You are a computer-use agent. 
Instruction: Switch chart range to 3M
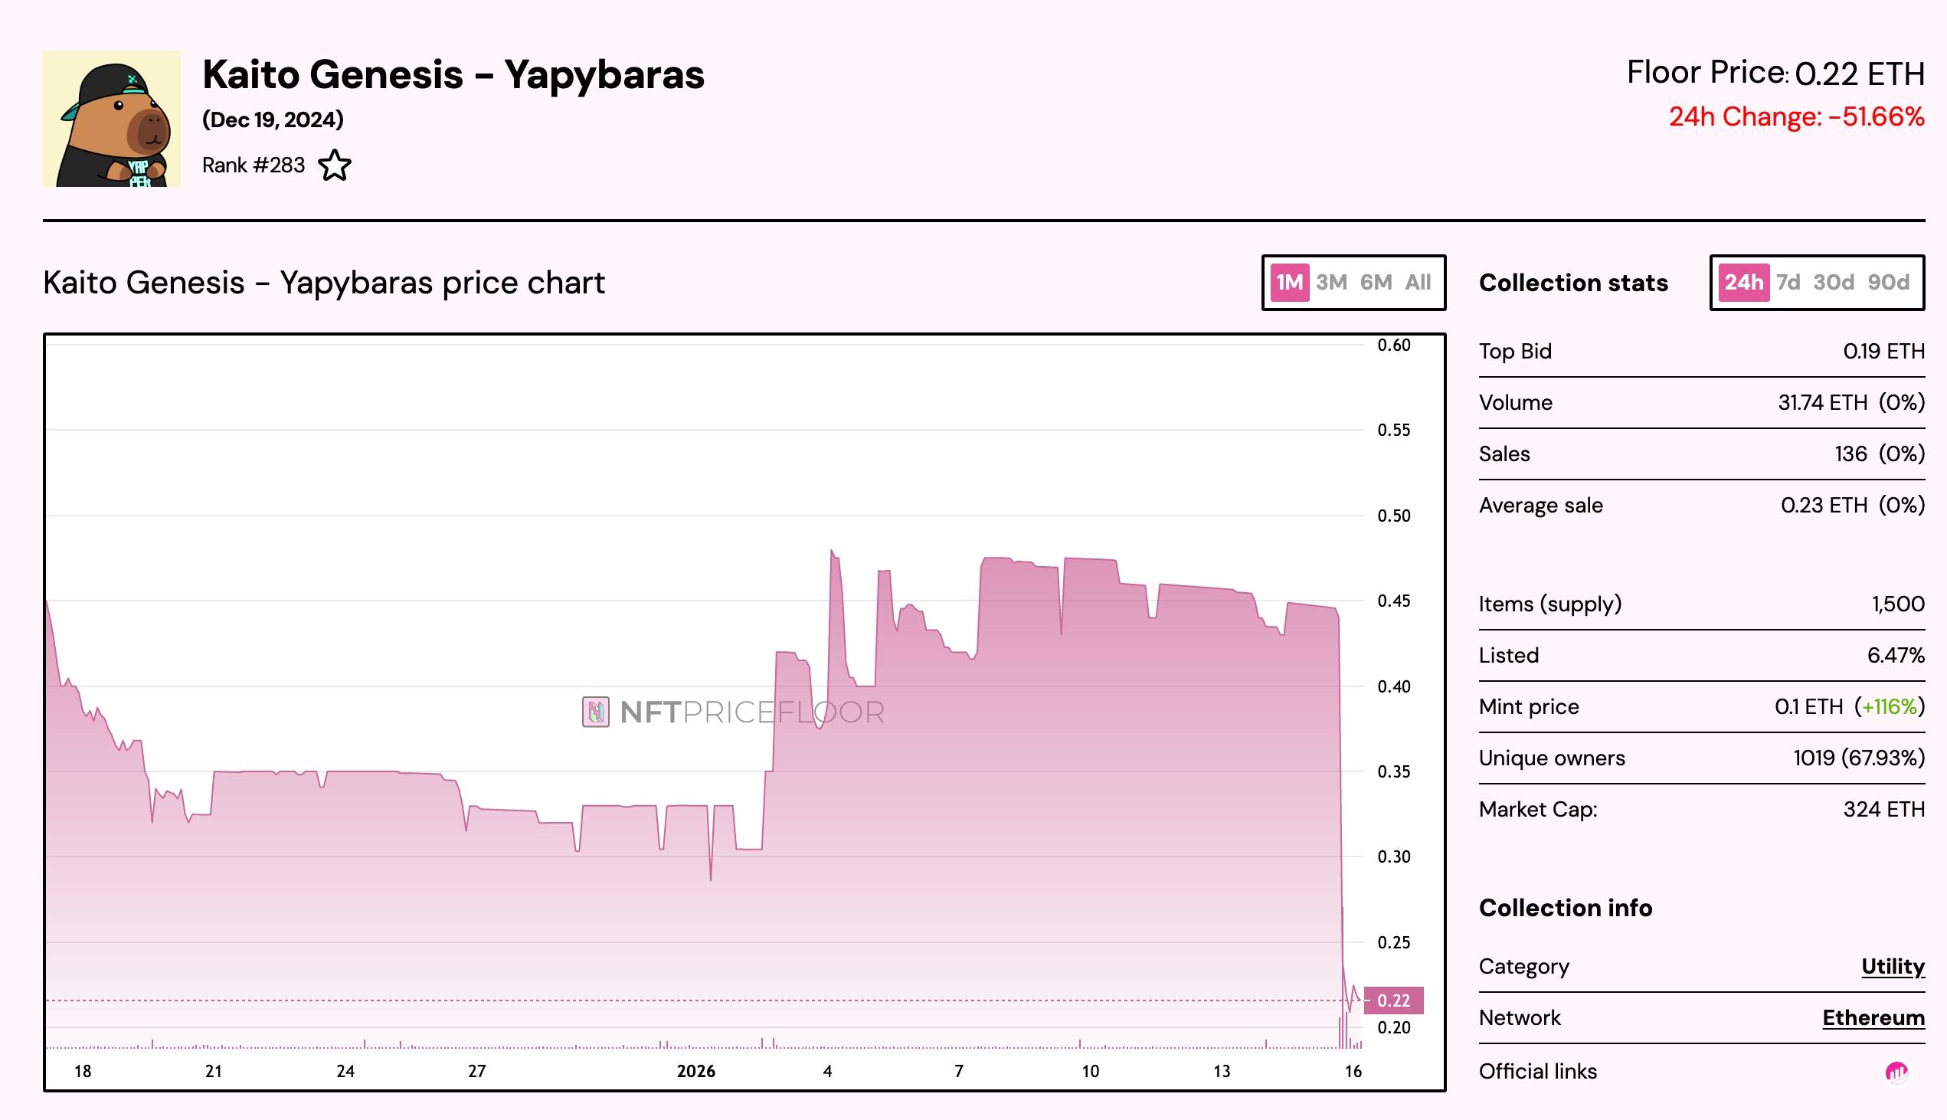1331,283
